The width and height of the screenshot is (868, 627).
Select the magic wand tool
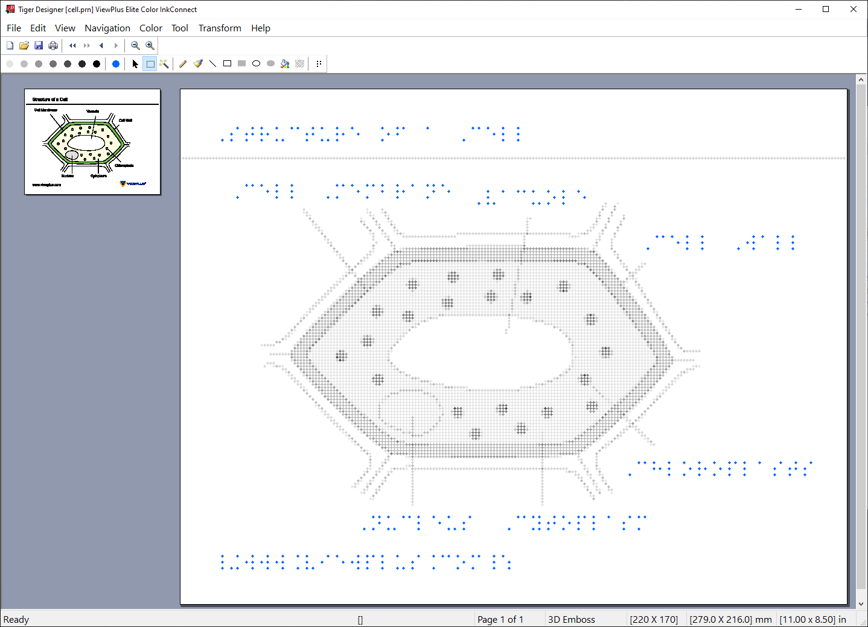(x=164, y=64)
